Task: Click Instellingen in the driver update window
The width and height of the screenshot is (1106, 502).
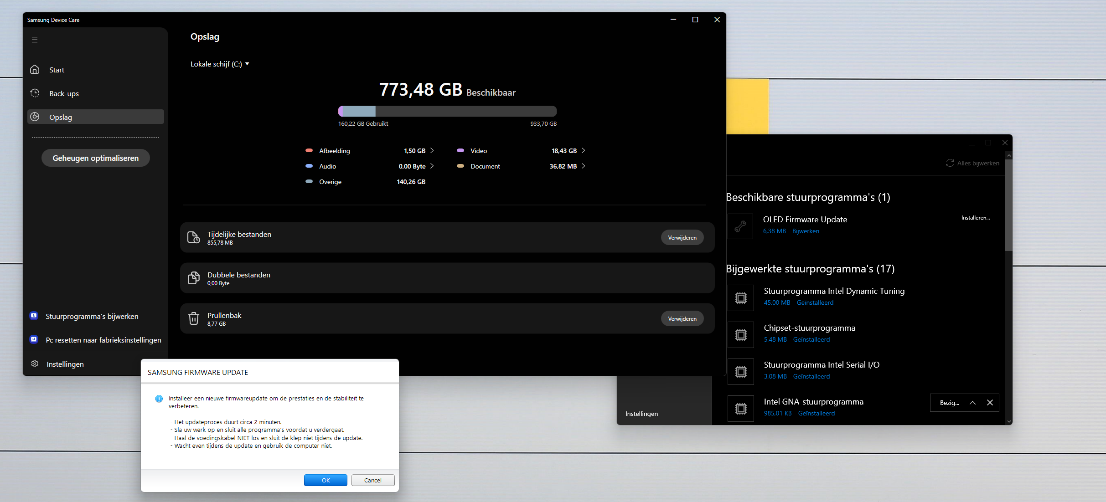Action: point(641,414)
